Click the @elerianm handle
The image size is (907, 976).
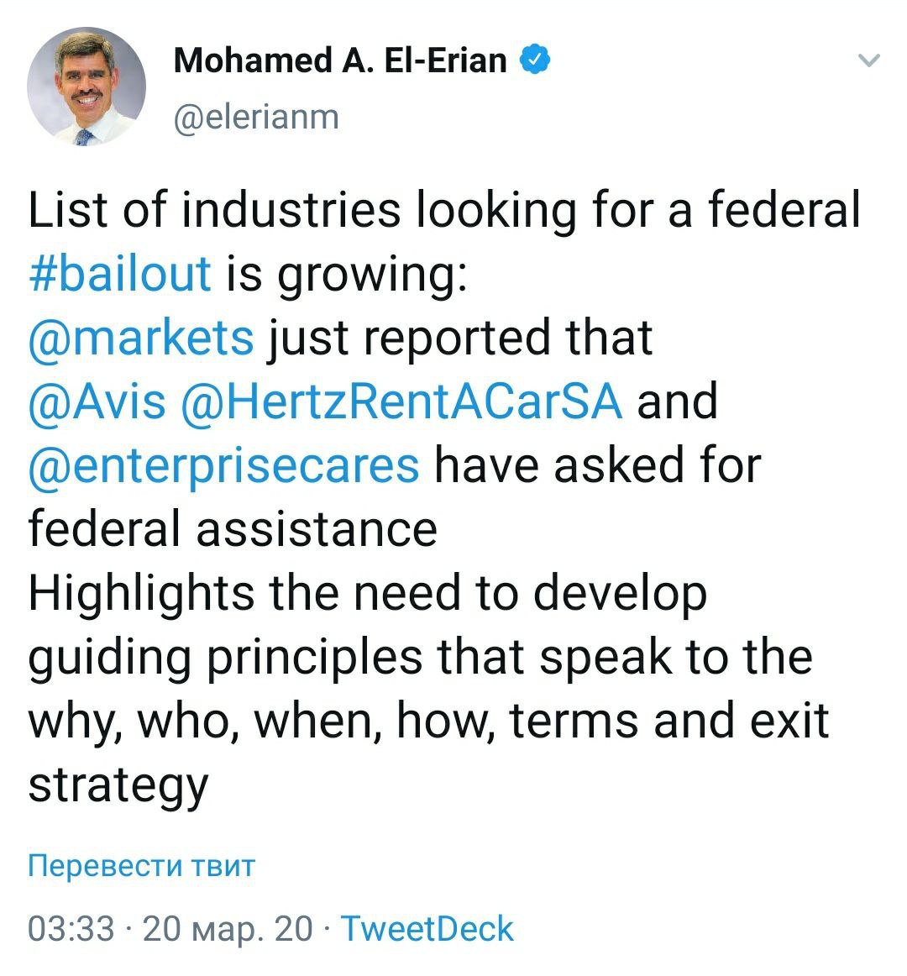256,117
